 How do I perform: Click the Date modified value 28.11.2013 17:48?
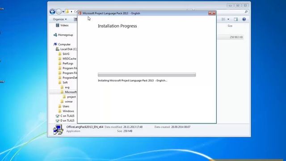coord(133,127)
